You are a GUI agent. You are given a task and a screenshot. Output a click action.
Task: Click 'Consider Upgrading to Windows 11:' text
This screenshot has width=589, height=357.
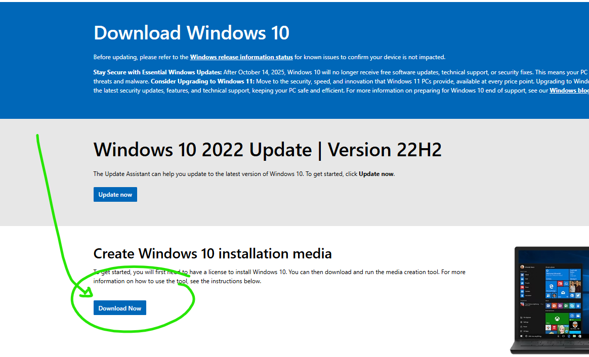point(202,81)
